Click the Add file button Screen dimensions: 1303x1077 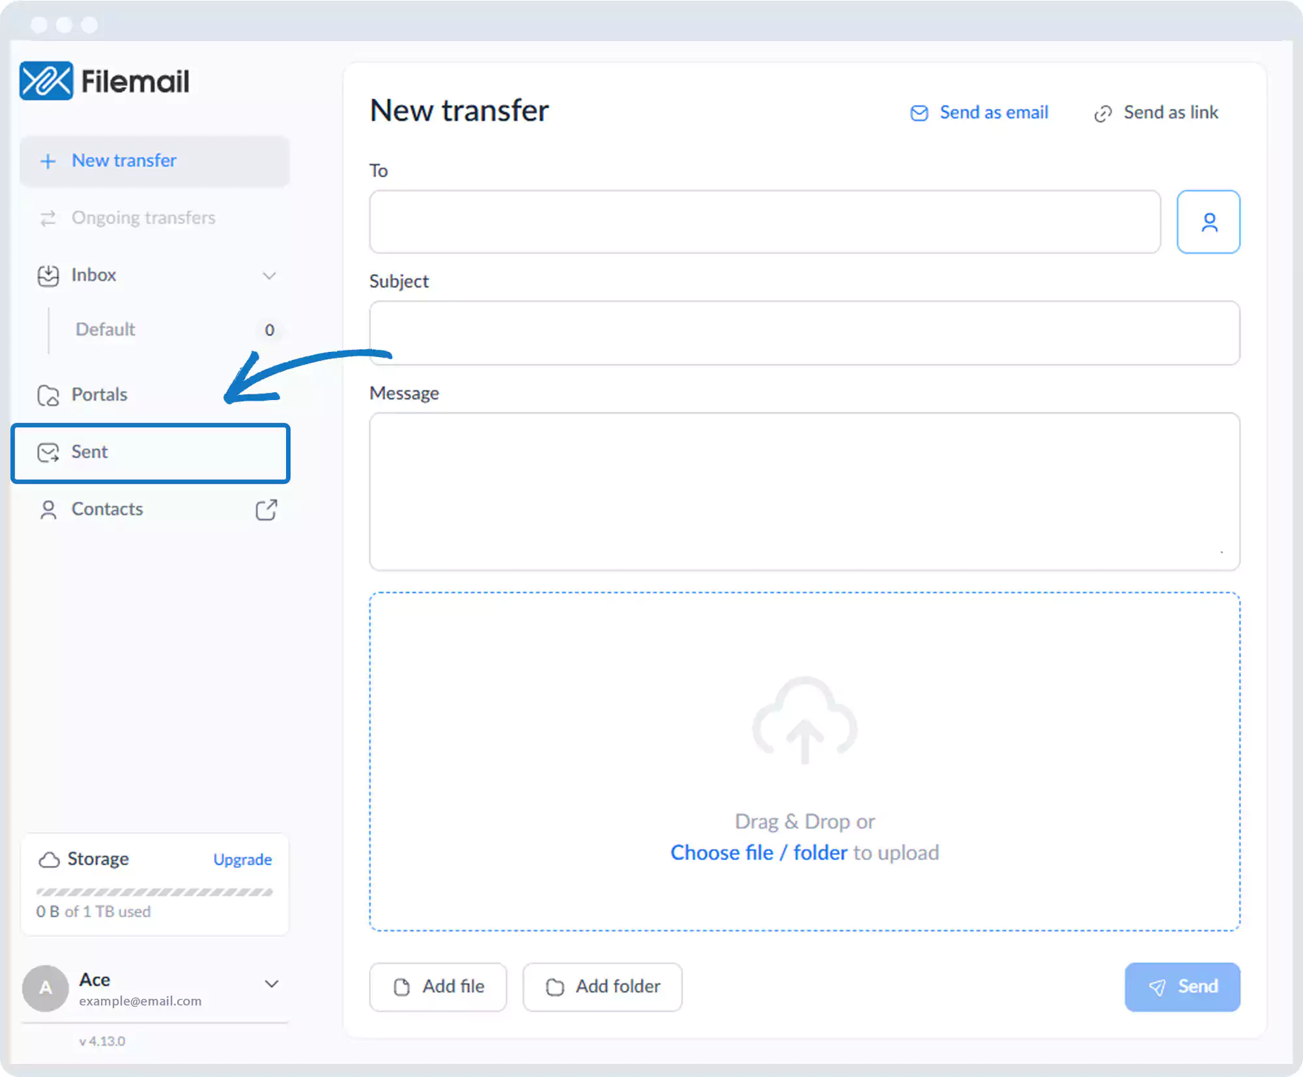click(x=438, y=986)
